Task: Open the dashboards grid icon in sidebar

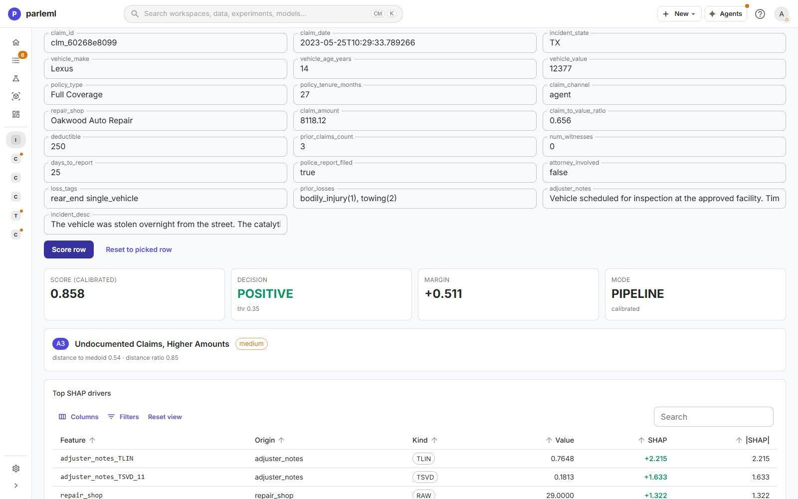Action: click(x=16, y=114)
